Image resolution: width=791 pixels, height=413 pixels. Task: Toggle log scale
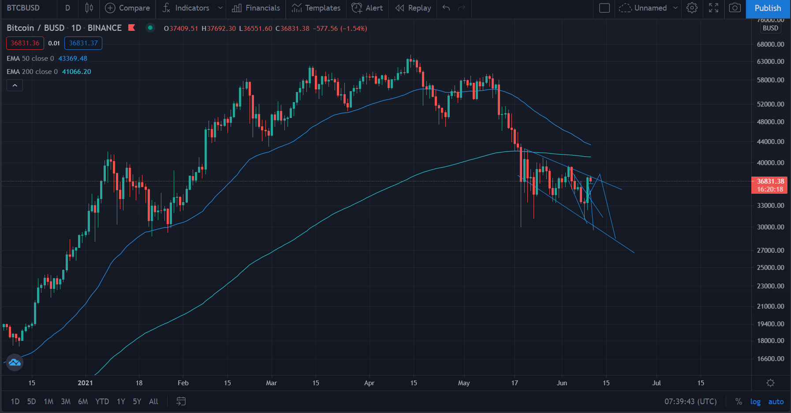pyautogui.click(x=755, y=402)
